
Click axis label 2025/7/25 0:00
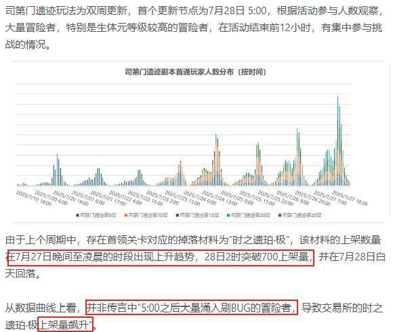[236, 197]
